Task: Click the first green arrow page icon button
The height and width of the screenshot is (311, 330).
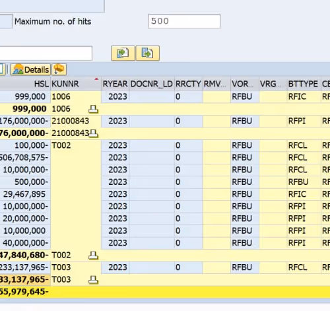Action: (x=123, y=53)
